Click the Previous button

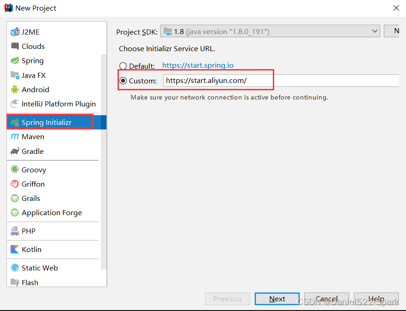pyautogui.click(x=228, y=299)
